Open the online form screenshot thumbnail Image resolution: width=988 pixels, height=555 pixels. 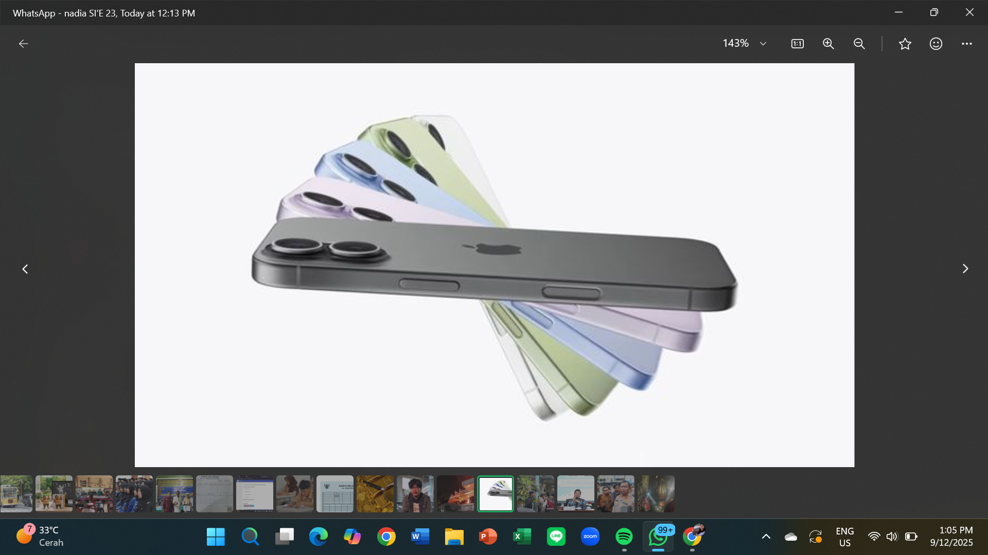coord(255,494)
